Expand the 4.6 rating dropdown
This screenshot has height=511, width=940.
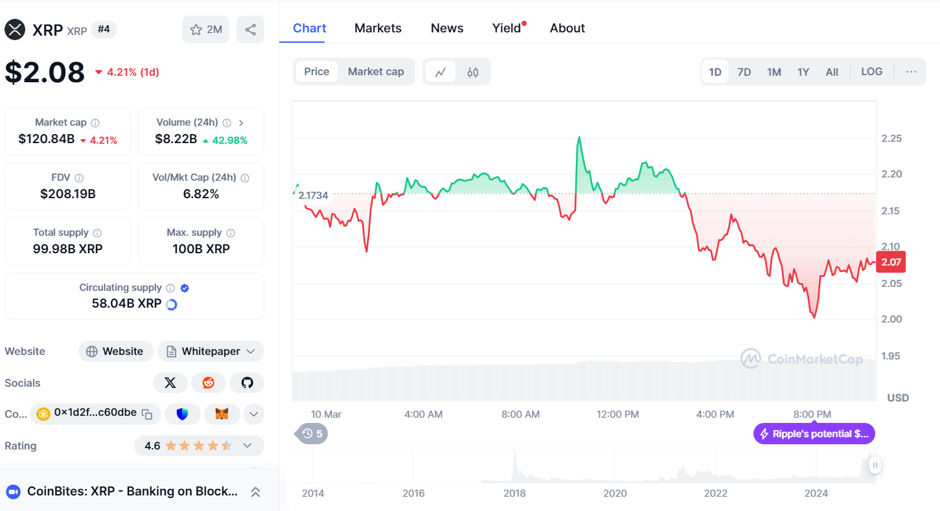click(247, 446)
